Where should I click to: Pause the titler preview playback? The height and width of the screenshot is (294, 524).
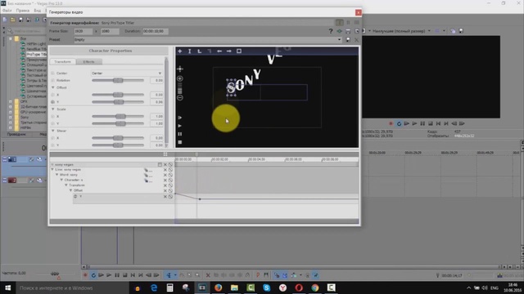[x=180, y=134]
